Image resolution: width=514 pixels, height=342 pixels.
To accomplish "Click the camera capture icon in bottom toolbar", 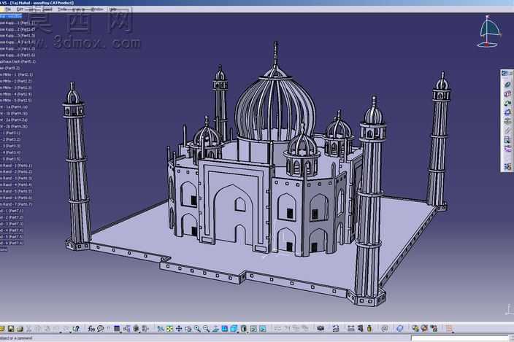I will [321, 329].
